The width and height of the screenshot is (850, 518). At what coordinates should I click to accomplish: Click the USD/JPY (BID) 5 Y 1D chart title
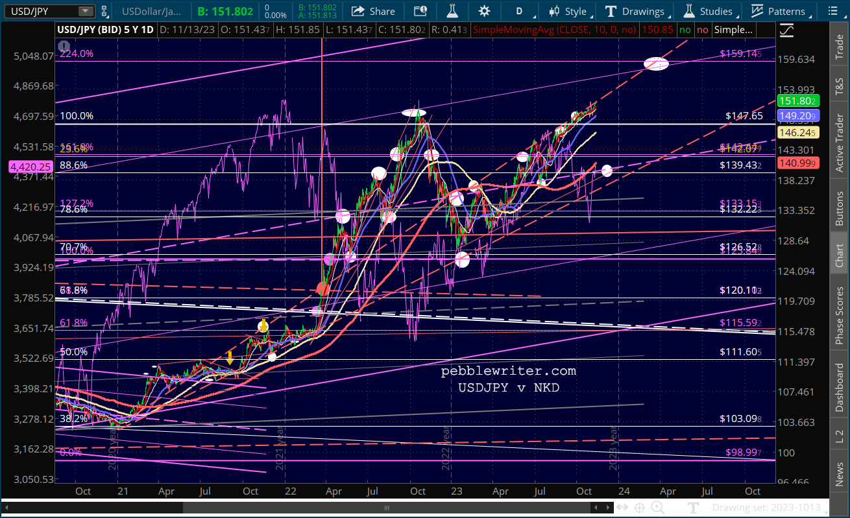coord(106,30)
